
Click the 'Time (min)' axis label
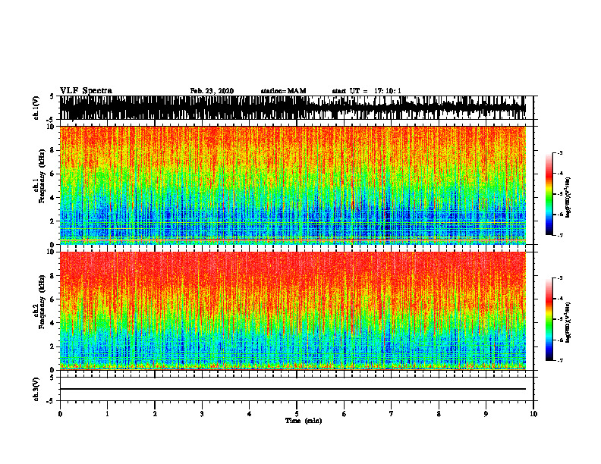(x=304, y=421)
